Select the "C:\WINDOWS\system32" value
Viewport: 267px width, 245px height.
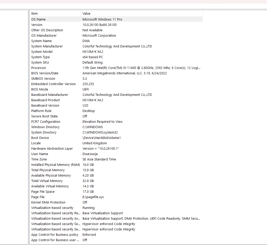click(x=100, y=132)
